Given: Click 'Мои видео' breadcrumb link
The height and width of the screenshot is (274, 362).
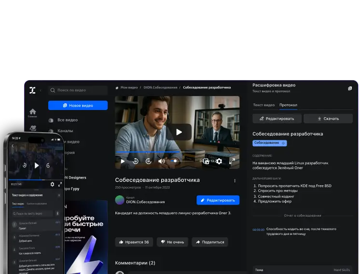Looking at the screenshot, I should point(129,88).
